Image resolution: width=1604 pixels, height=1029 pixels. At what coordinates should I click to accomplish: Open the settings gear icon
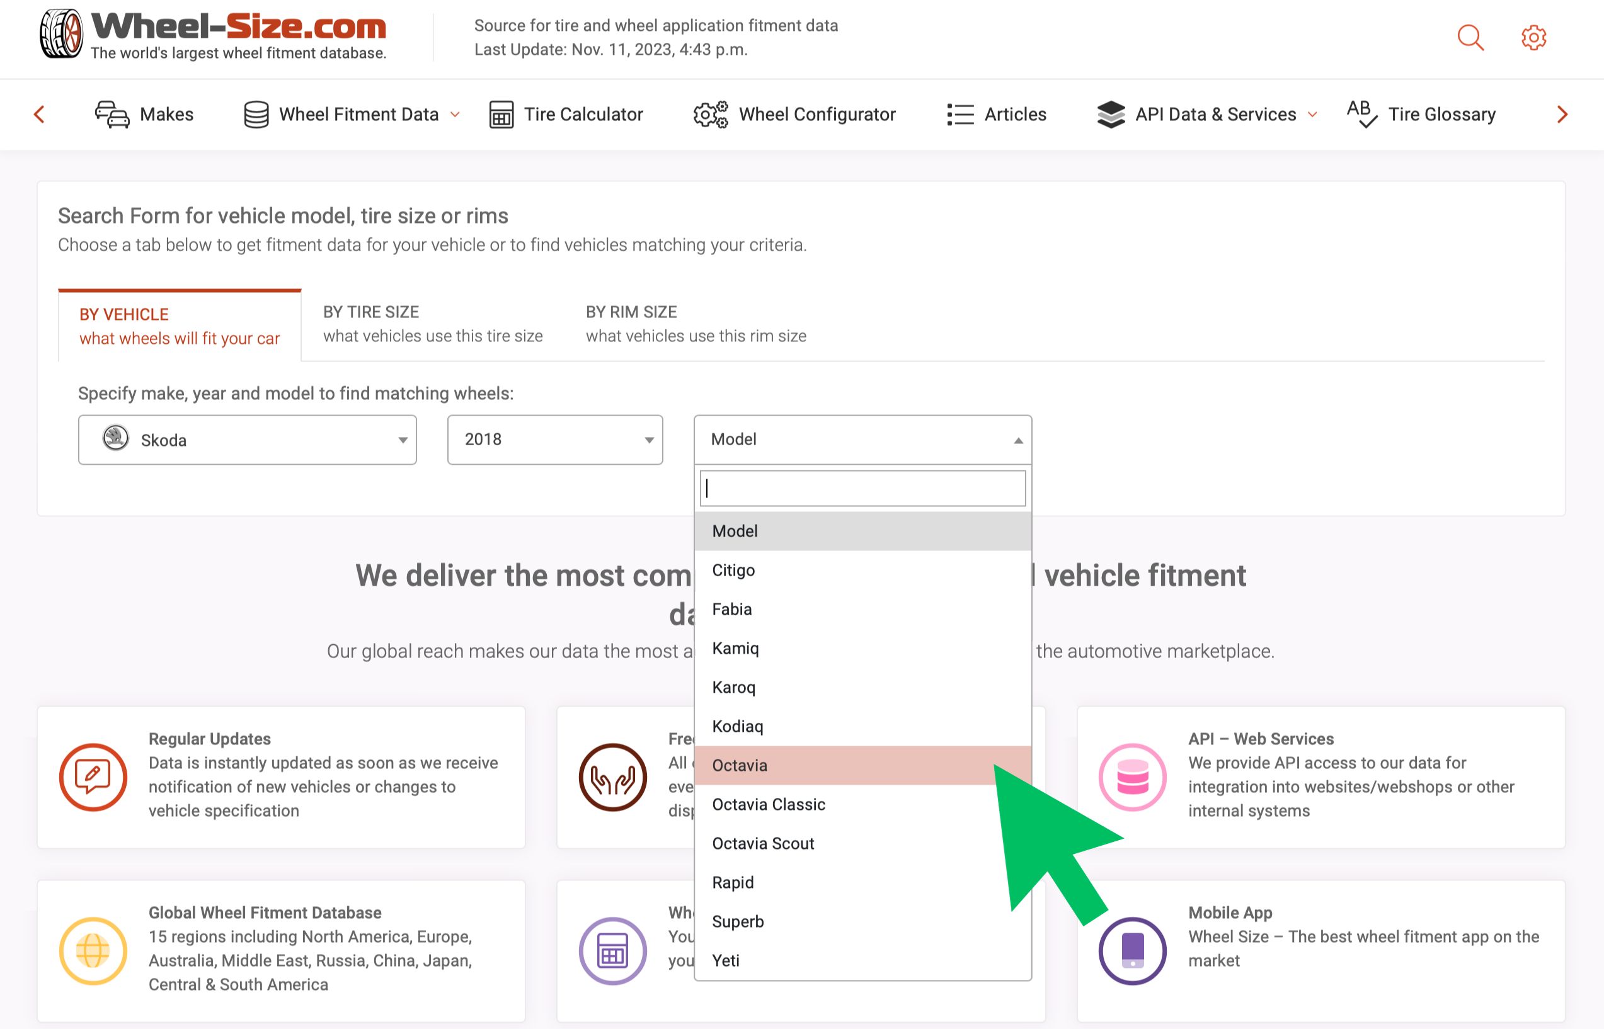pyautogui.click(x=1534, y=37)
